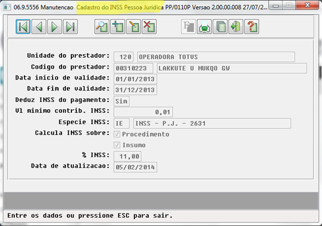Select Codigo do prestador field 00310223
This screenshot has width=322, height=226.
tap(133, 68)
